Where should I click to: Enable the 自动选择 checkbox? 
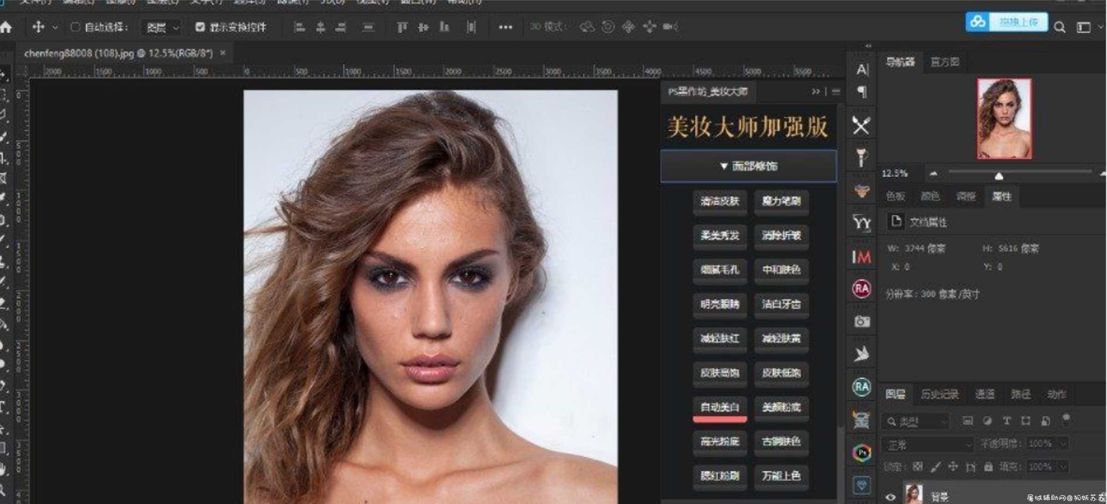click(x=75, y=27)
